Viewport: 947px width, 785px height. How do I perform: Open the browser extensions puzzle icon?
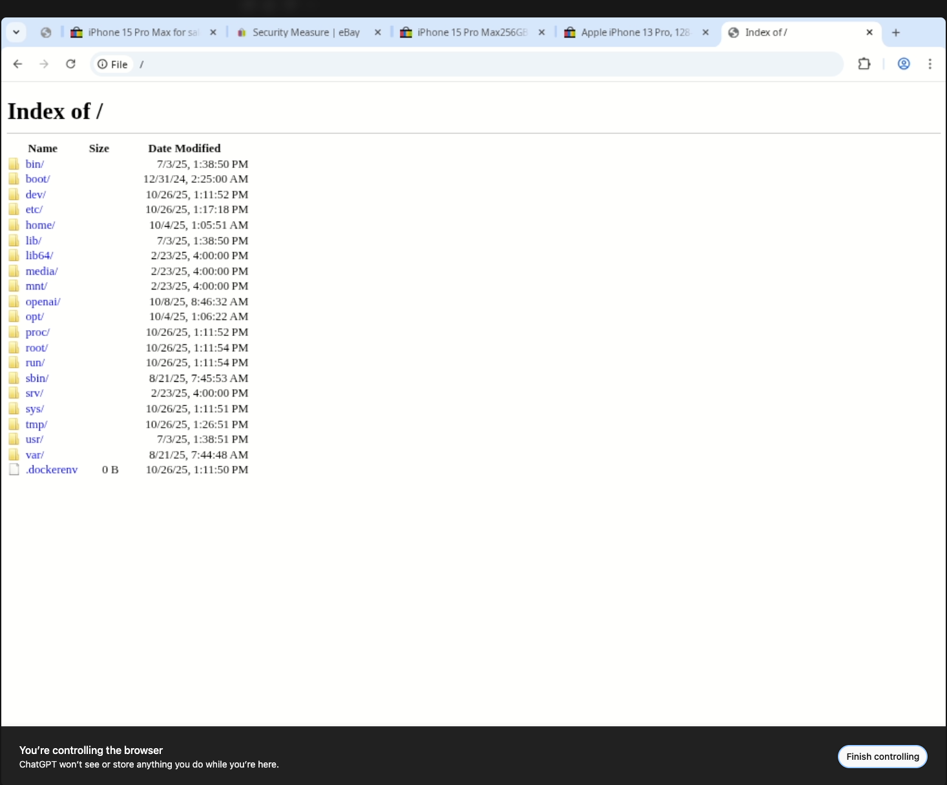[x=864, y=64]
